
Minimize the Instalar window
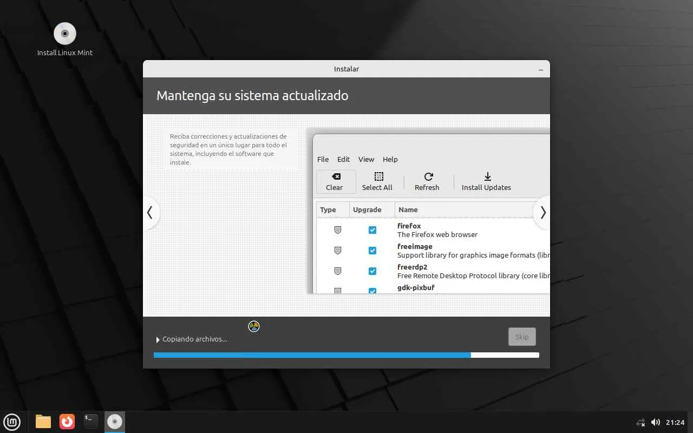tap(541, 70)
